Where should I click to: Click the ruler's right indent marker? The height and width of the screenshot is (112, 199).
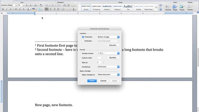165,13
